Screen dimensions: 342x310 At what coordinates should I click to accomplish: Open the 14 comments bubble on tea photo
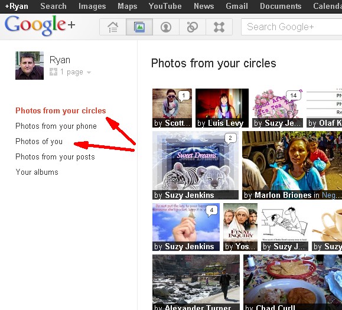(x=294, y=96)
